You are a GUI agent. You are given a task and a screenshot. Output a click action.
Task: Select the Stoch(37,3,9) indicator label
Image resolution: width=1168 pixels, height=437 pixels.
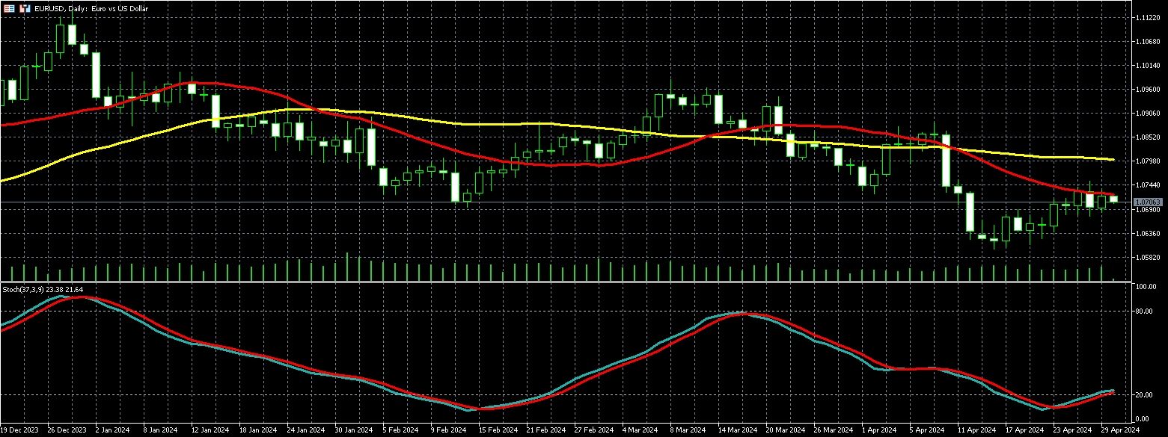click(36, 289)
